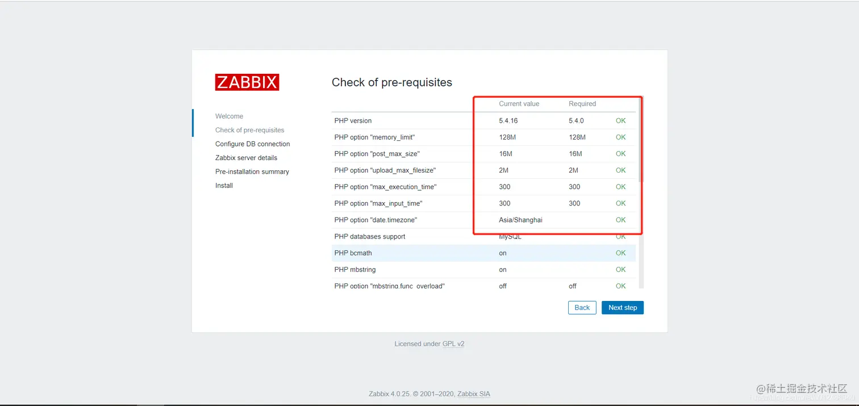The height and width of the screenshot is (406, 859).
Task: Open the GPL v2 license link
Action: 453,344
